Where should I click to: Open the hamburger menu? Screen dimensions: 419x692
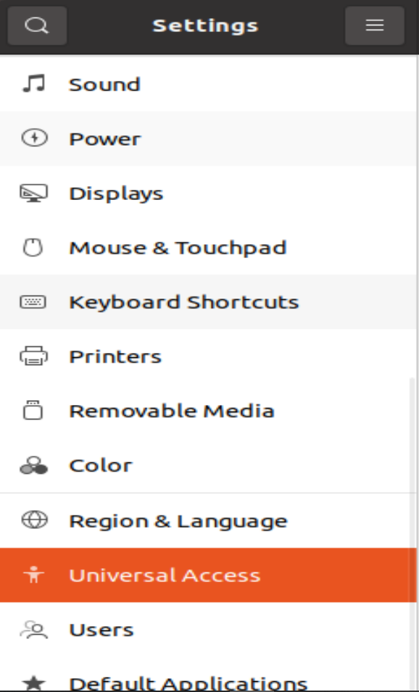pyautogui.click(x=374, y=25)
